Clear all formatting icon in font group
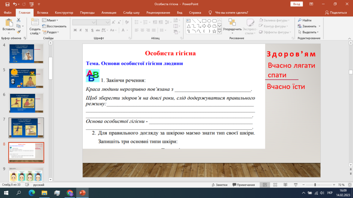Screen dimensions: 353x198 (127, 22)
